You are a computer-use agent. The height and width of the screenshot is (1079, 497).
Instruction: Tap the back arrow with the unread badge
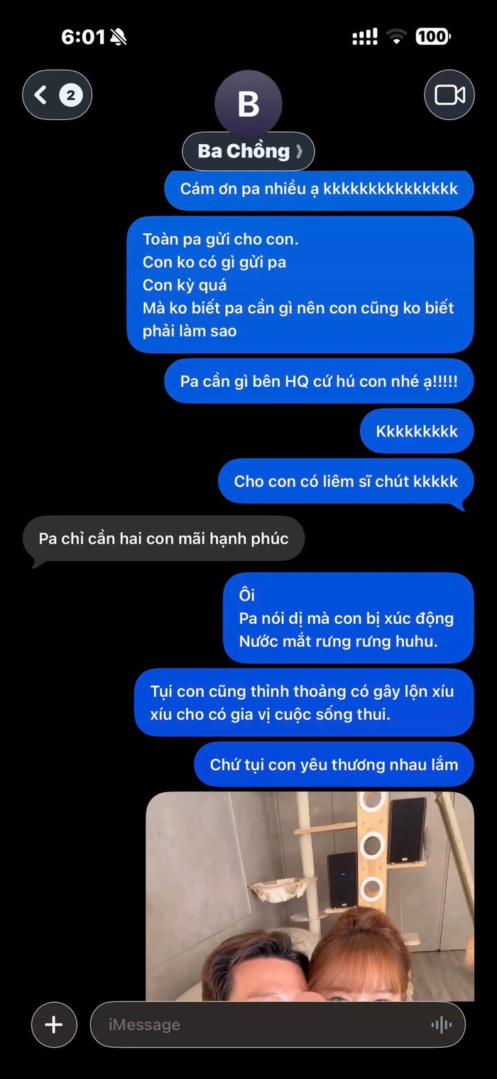(58, 94)
